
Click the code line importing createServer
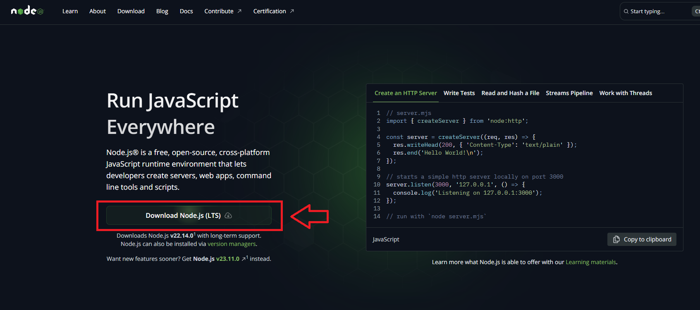tap(457, 121)
